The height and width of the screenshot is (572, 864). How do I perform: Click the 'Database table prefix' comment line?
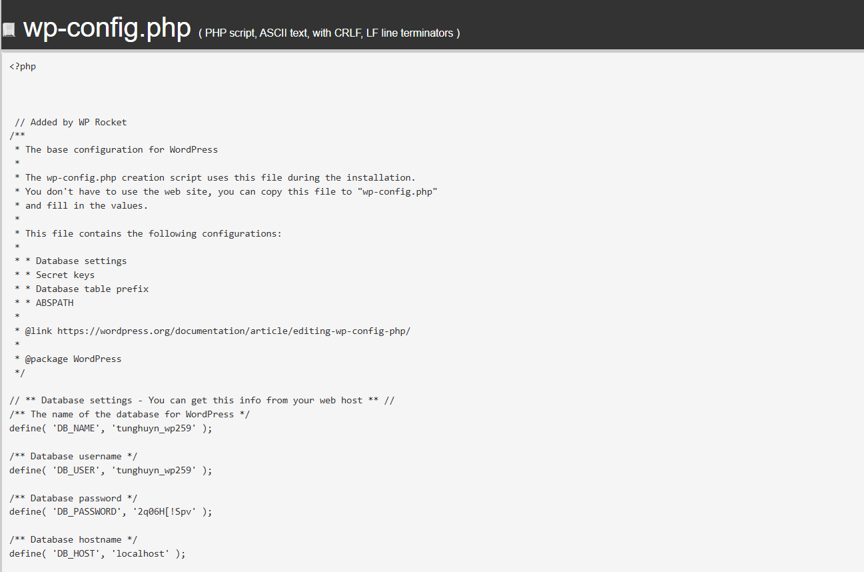point(92,289)
